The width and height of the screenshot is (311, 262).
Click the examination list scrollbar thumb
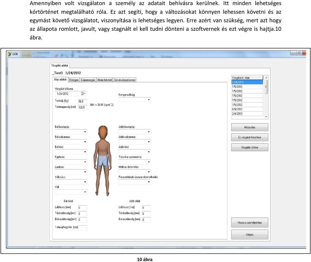(x=266, y=87)
